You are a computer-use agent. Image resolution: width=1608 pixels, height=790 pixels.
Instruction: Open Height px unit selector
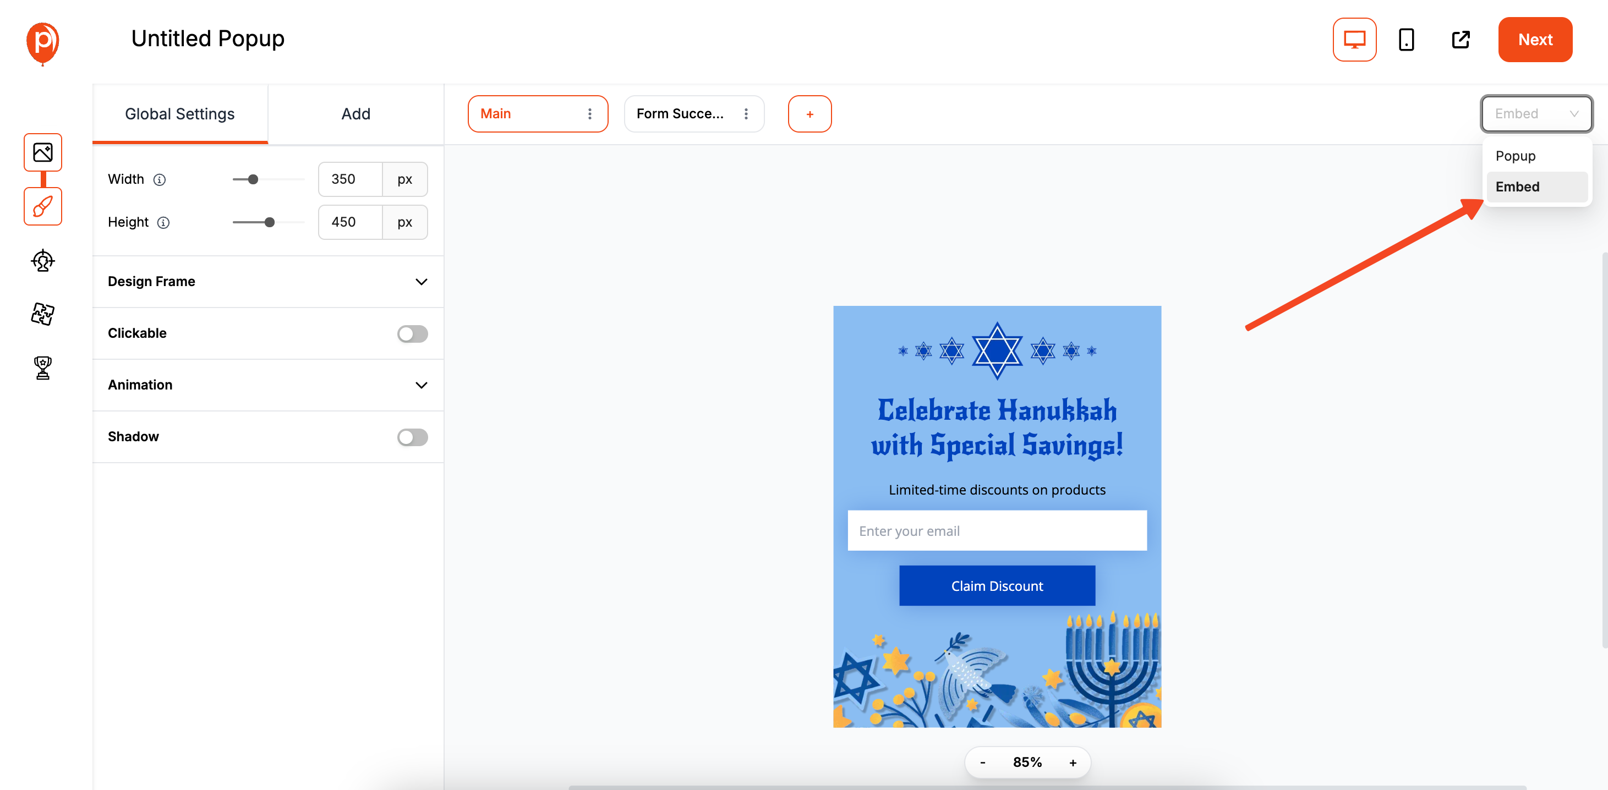[x=404, y=222]
